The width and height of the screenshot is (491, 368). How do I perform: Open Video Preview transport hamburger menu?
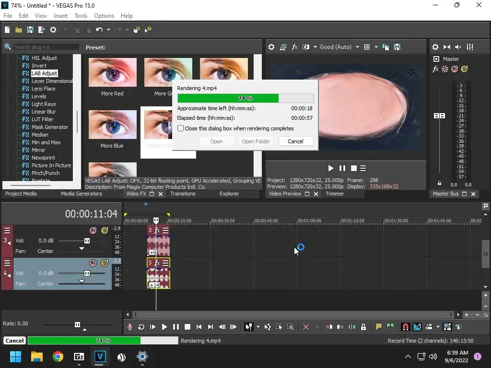[x=363, y=168]
